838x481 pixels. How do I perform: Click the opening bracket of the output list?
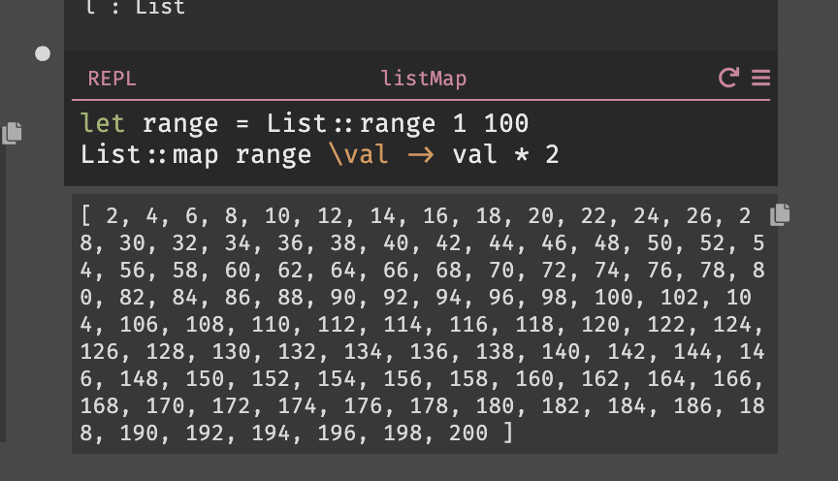point(85,216)
